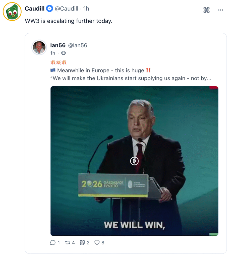This screenshot has height=257, width=232.
Task: Click the blue verified badge beside Caudill
Action: 49,9
